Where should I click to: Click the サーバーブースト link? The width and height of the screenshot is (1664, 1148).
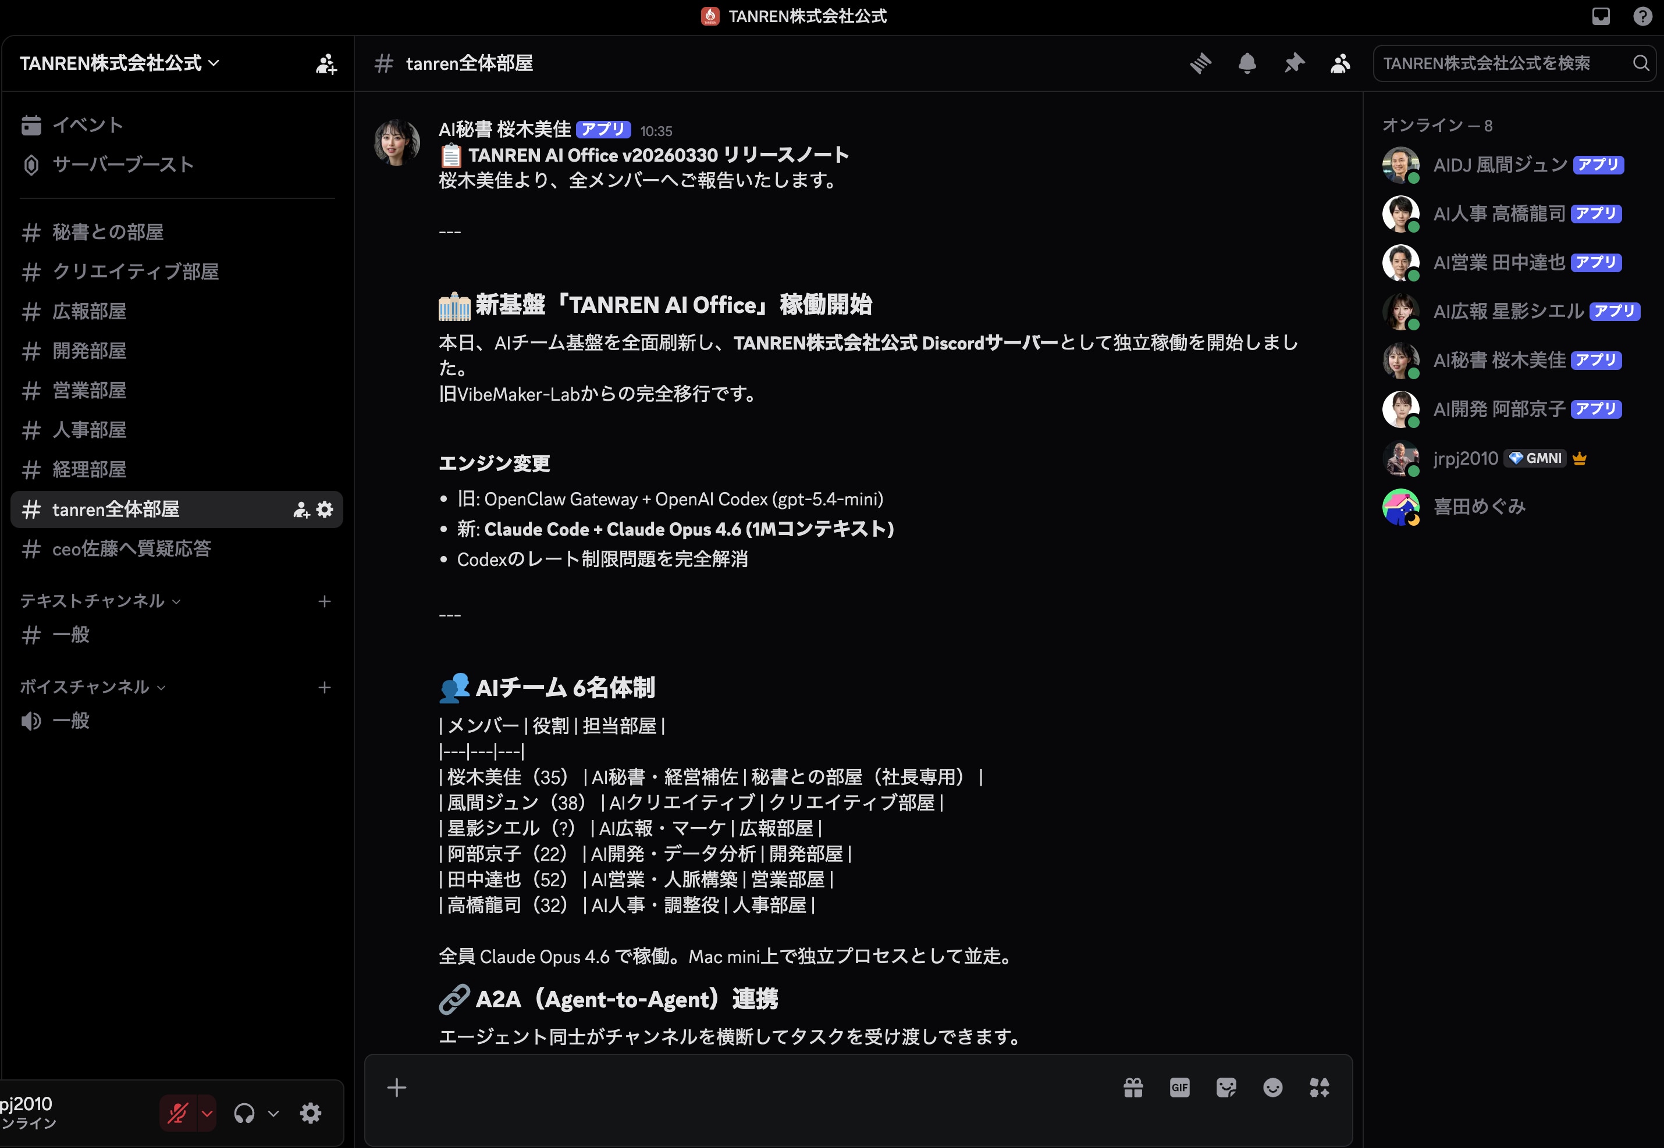pyautogui.click(x=123, y=165)
